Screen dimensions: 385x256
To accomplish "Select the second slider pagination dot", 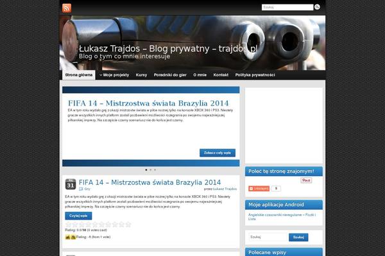I will tap(151, 170).
